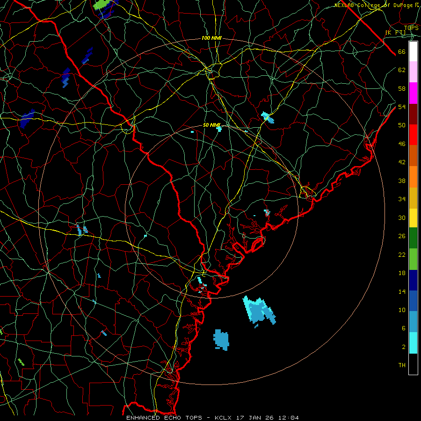Click the '18' legend value
This screenshot has height=421, width=421.
[402, 273]
